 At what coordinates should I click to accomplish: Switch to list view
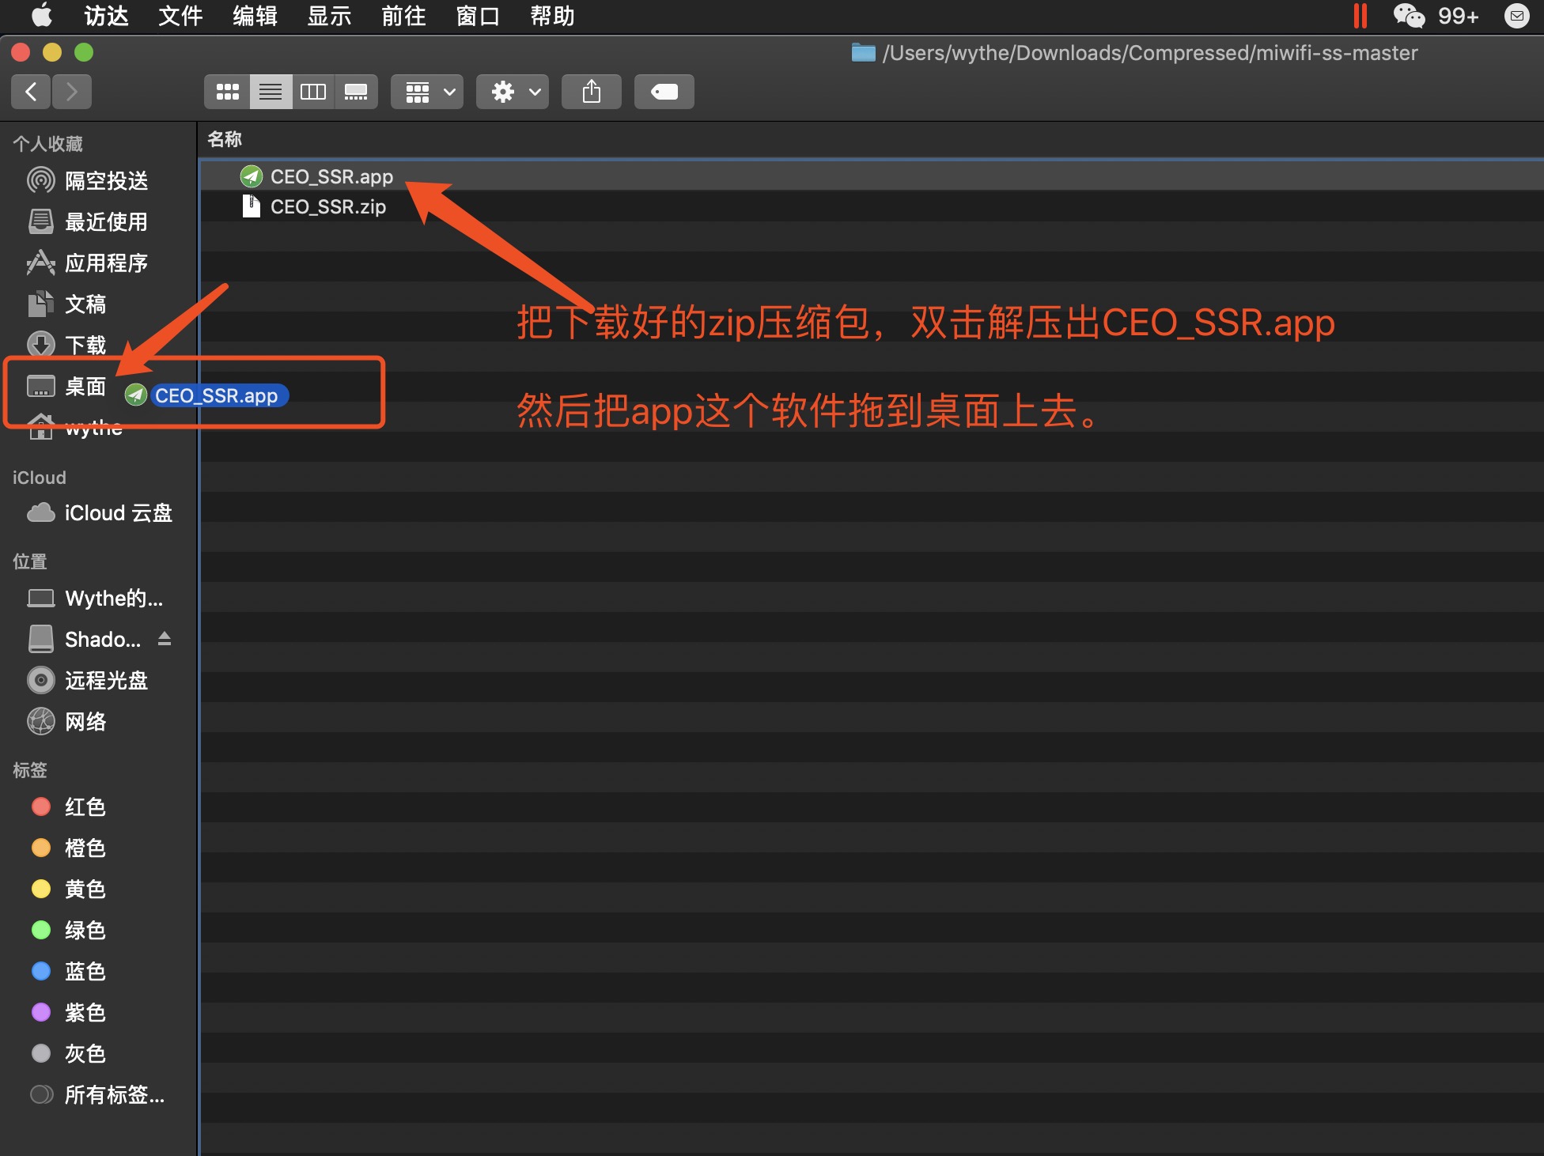pyautogui.click(x=271, y=92)
